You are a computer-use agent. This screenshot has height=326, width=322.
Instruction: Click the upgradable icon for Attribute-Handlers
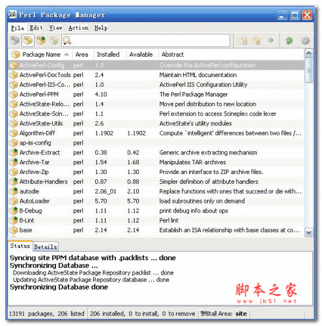(14, 181)
